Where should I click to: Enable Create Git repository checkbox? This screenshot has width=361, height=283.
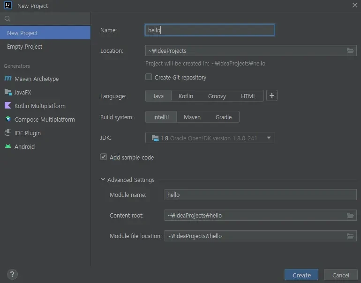[x=149, y=77]
